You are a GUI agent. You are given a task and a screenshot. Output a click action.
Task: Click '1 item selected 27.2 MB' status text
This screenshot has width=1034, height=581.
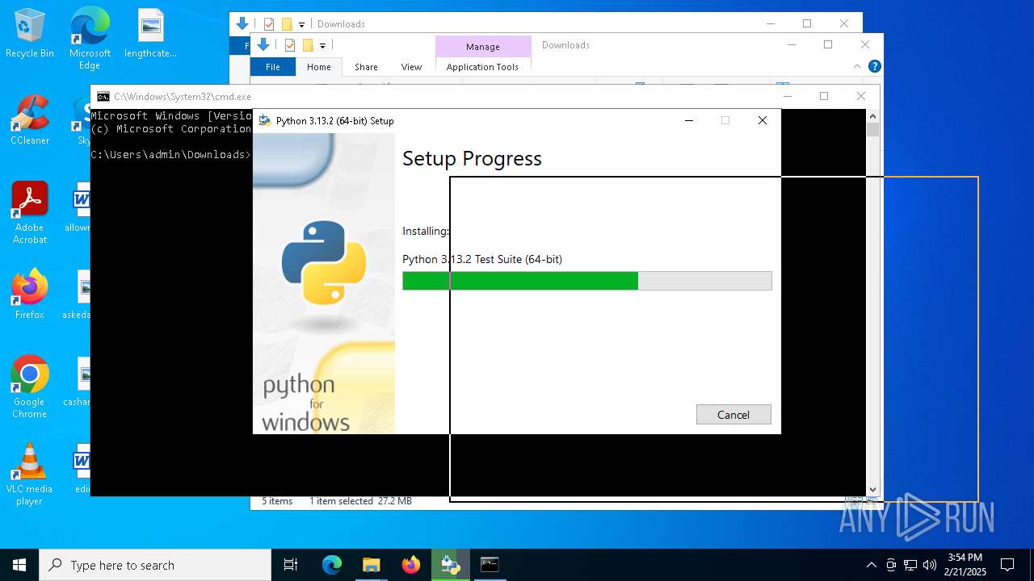360,501
